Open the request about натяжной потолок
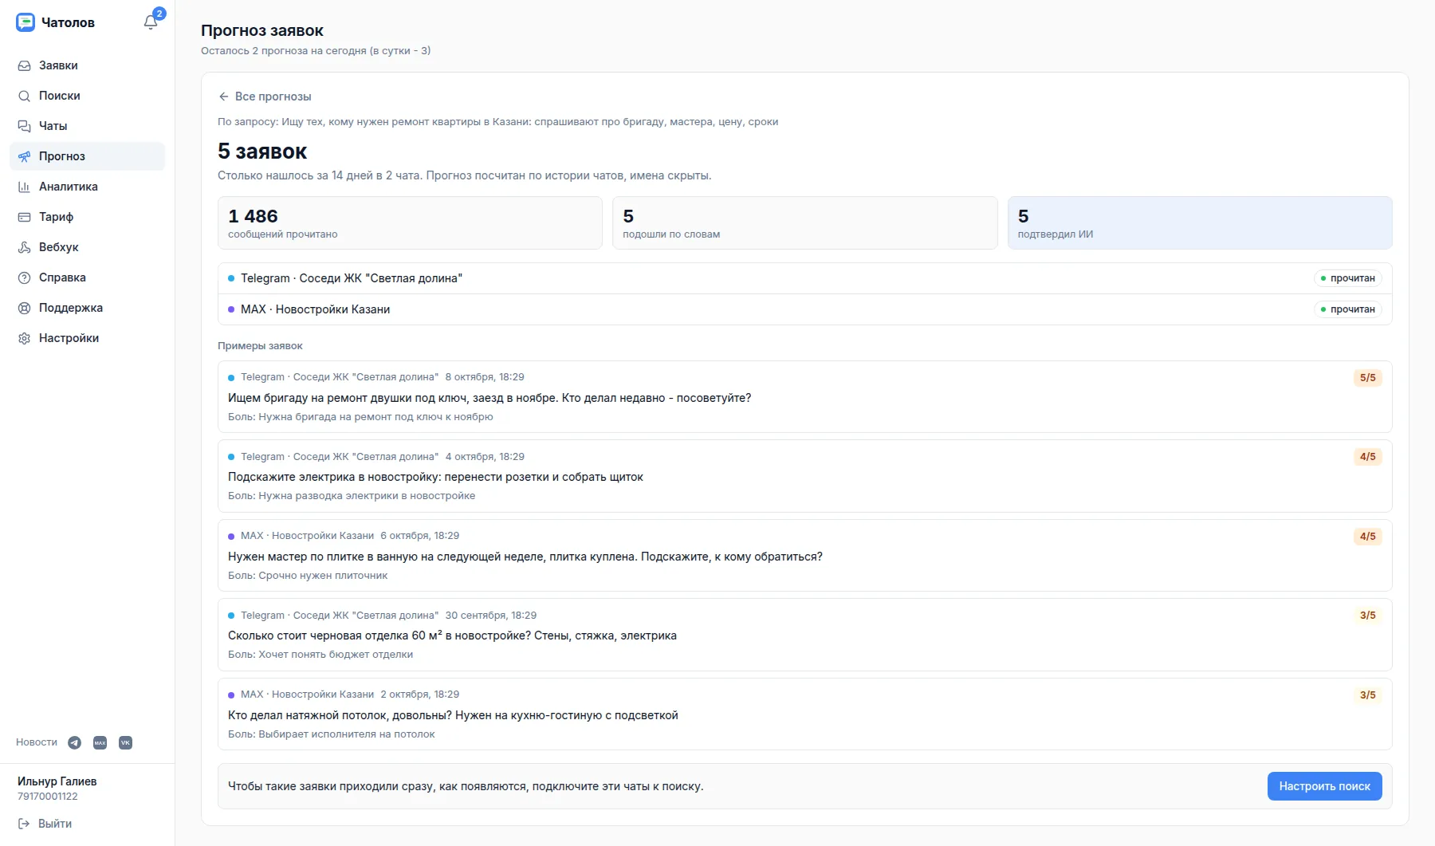Image resolution: width=1435 pixels, height=846 pixels. (804, 714)
